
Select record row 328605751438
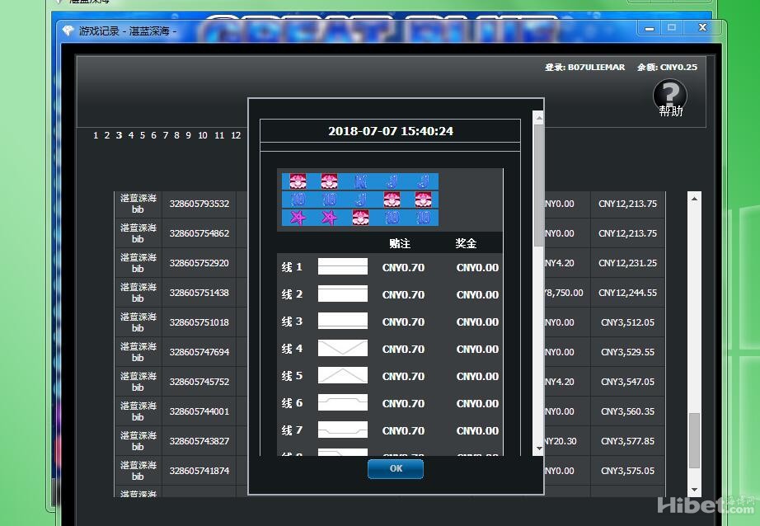pos(199,293)
